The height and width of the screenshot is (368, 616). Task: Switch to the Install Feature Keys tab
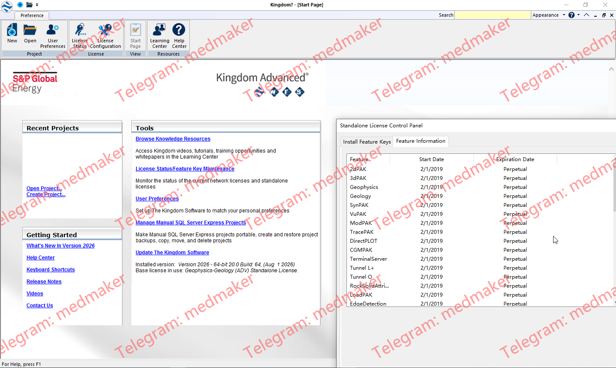pyautogui.click(x=367, y=142)
